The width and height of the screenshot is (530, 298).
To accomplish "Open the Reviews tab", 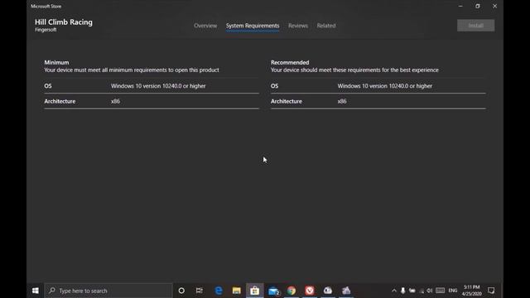I will click(298, 26).
